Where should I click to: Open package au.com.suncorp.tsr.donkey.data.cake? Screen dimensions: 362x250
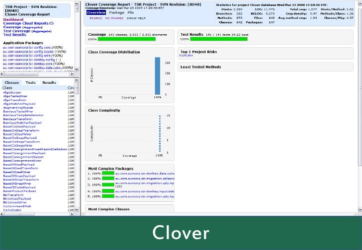click(32, 67)
